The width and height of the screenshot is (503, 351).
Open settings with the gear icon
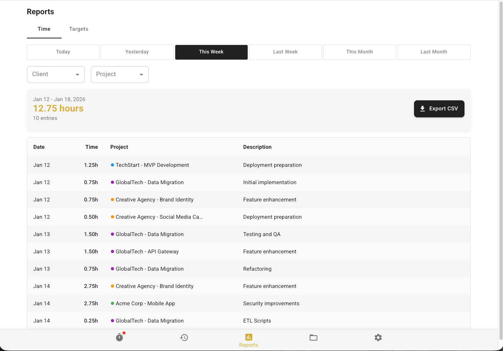[378, 338]
